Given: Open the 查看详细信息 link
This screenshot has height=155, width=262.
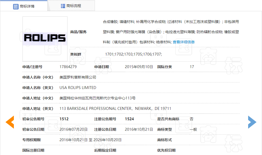Looking at the screenshot, I should (184, 42).
